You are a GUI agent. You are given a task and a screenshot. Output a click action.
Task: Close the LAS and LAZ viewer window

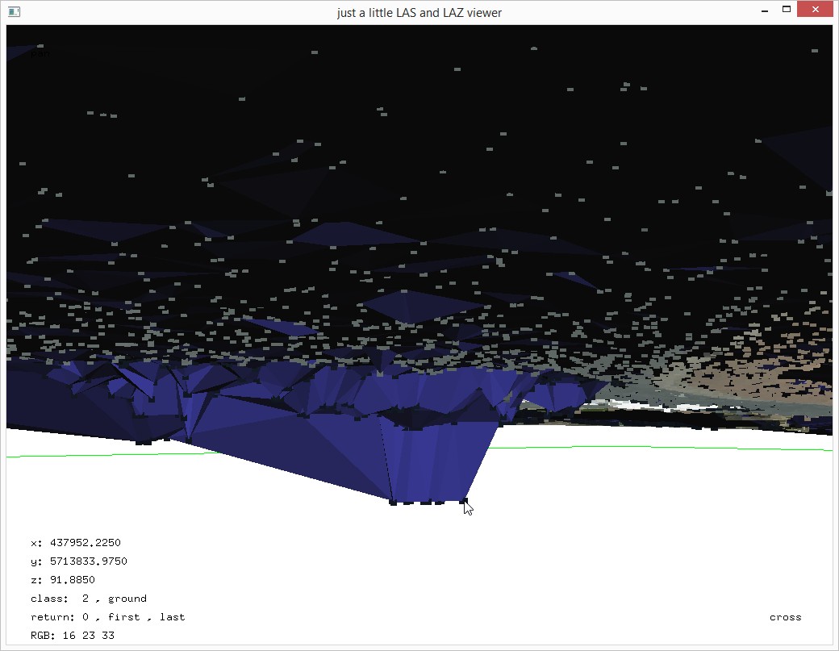816,10
